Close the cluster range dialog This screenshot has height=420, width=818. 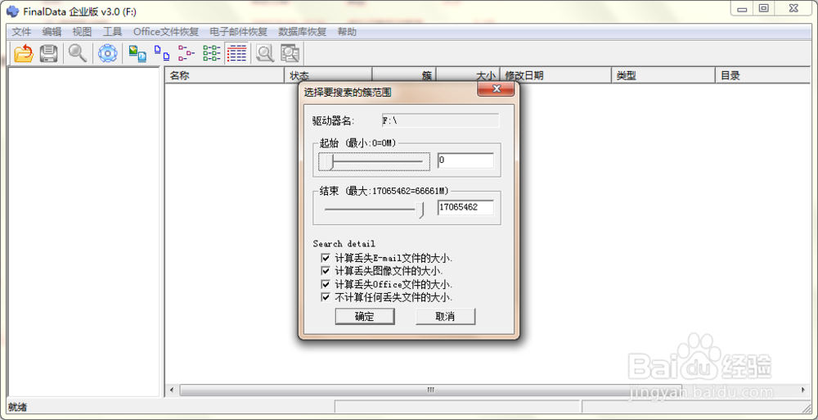coord(497,88)
